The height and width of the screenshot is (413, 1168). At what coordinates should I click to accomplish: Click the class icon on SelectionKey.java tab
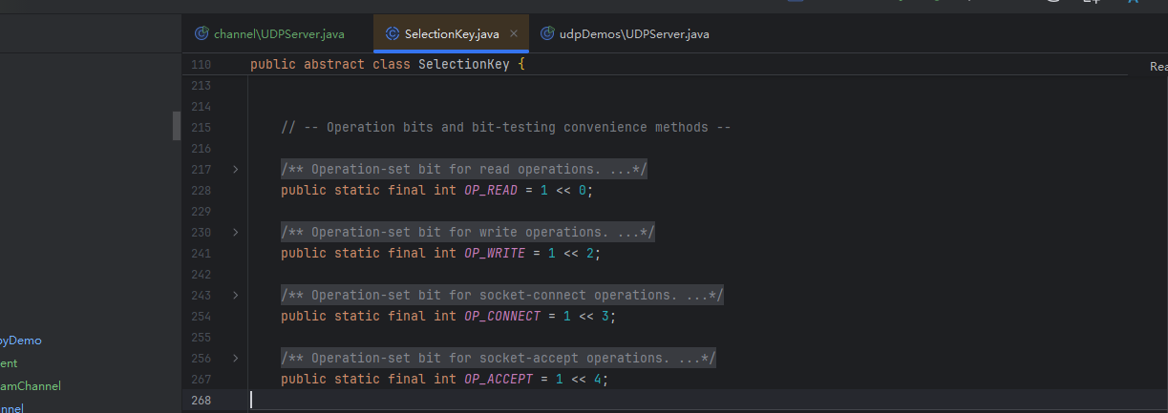pyautogui.click(x=393, y=33)
